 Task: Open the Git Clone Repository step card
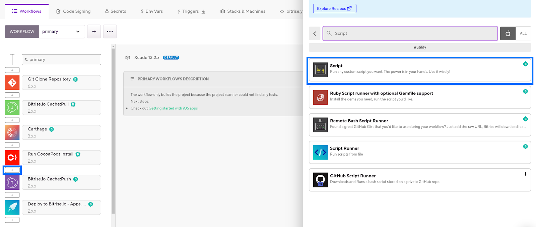(x=61, y=82)
